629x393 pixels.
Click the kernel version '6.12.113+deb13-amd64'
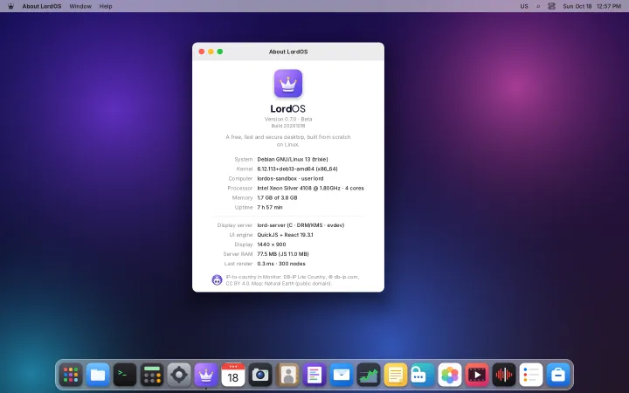tap(286, 169)
